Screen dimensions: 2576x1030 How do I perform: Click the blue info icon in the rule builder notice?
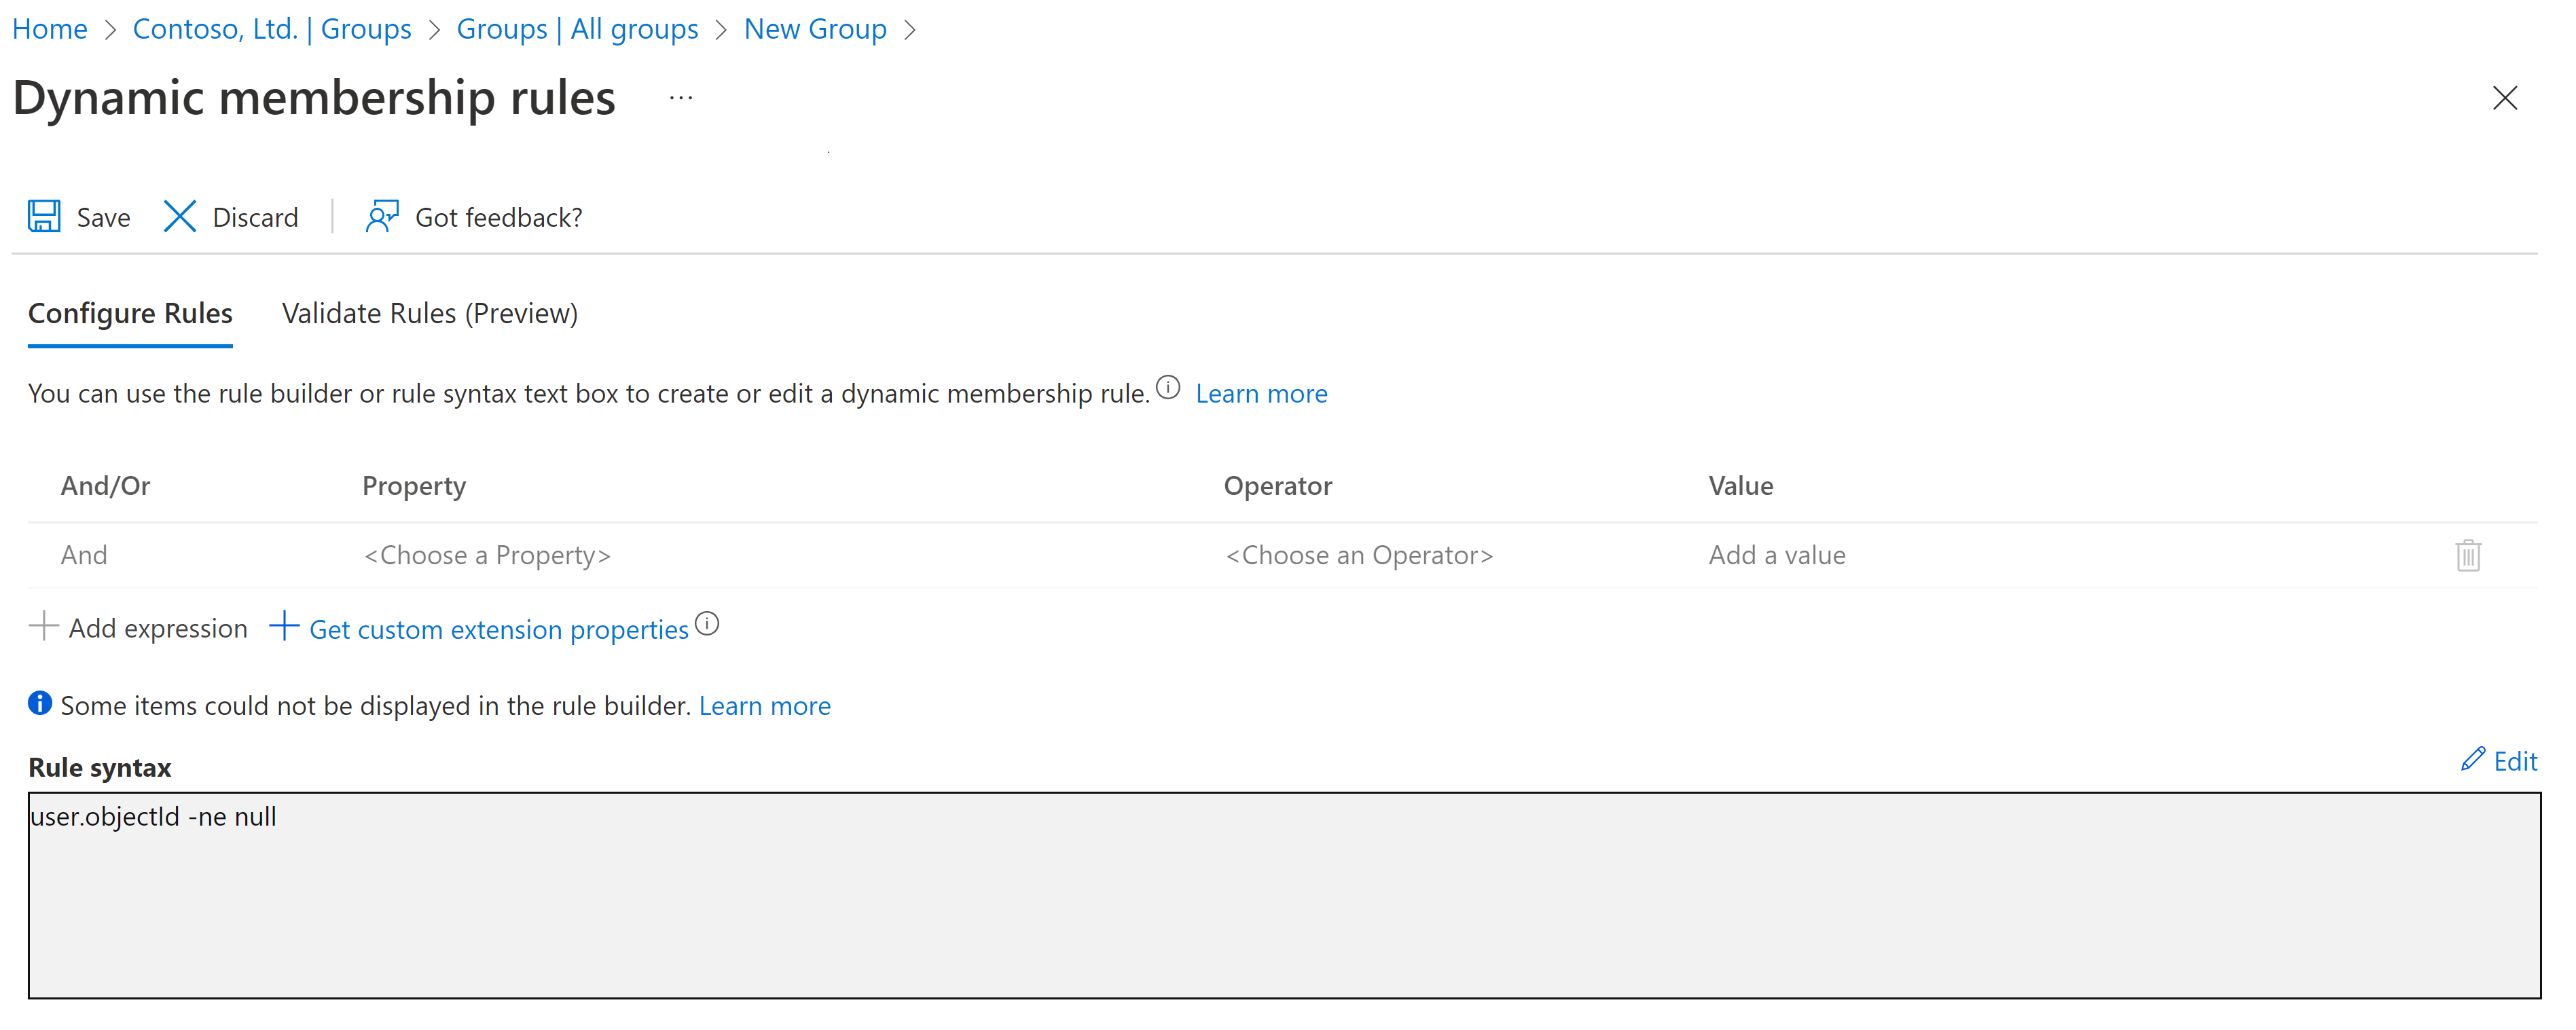tap(40, 704)
